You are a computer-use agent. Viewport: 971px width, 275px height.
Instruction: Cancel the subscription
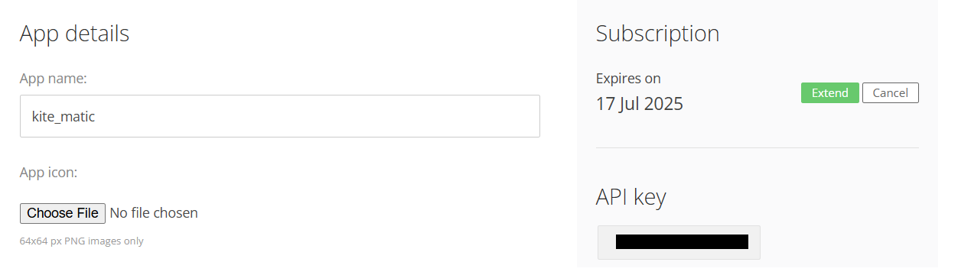point(890,93)
